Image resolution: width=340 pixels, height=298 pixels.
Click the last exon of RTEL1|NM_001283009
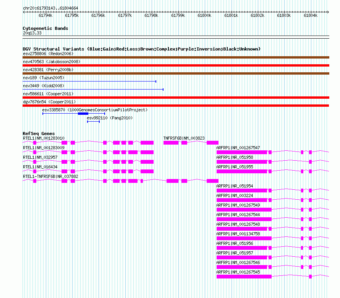[147, 152]
